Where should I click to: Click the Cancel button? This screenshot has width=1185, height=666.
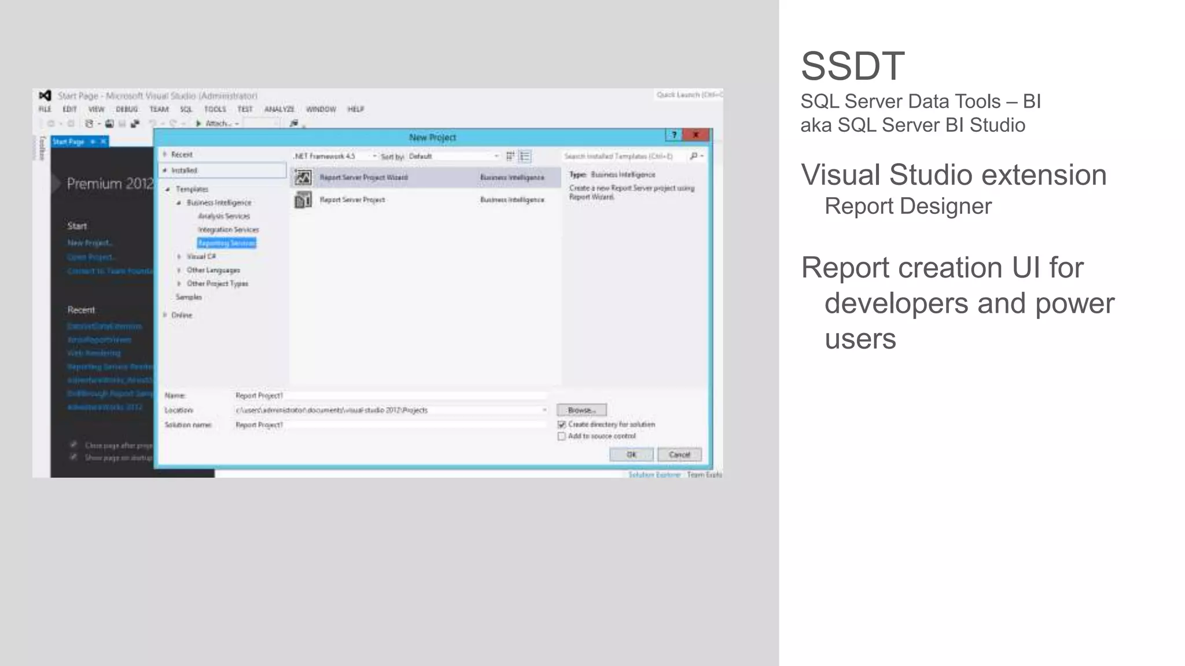pyautogui.click(x=680, y=454)
